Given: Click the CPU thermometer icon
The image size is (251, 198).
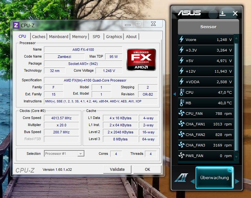Looking at the screenshot, I should [x=182, y=92].
